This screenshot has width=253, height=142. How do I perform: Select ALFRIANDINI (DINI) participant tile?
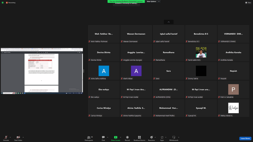coord(169,90)
